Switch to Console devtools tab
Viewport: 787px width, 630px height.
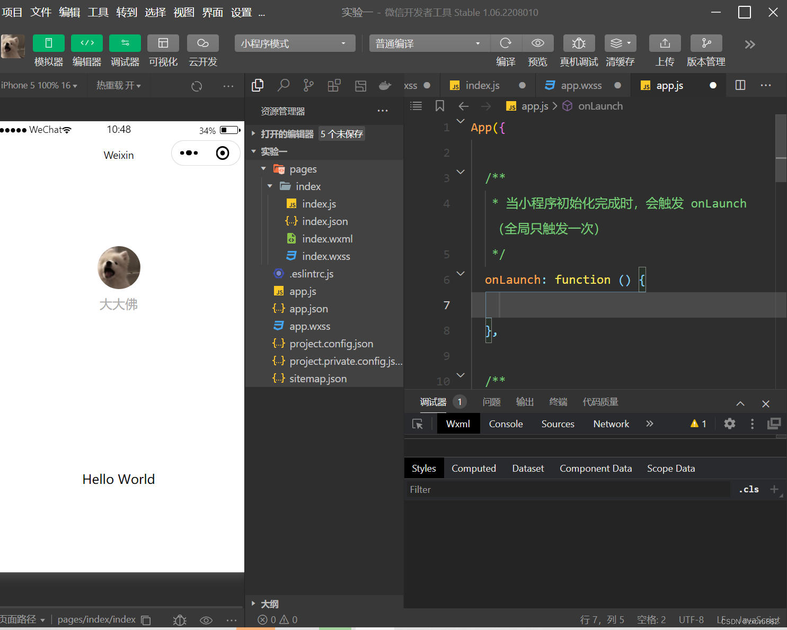point(506,424)
